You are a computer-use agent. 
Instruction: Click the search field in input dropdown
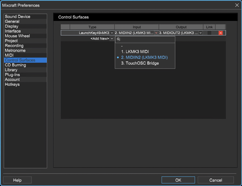[145, 39]
